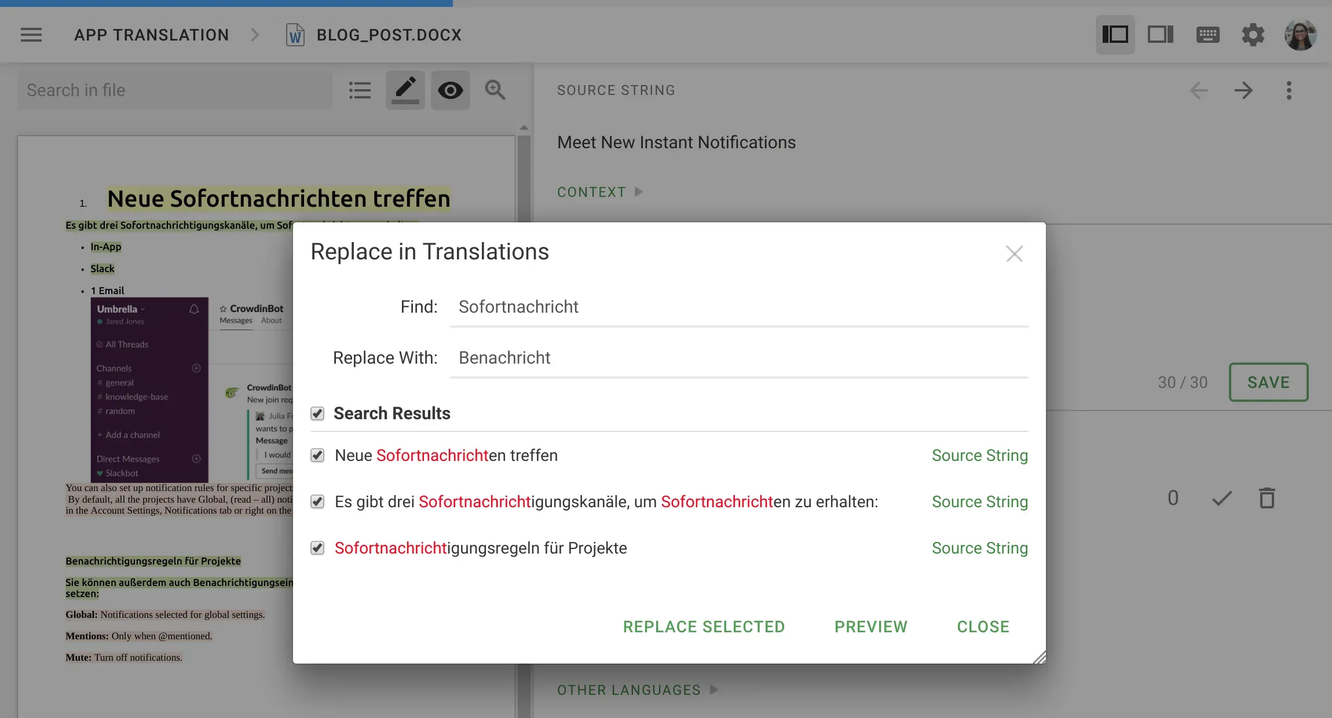Uncheck 'Neue Sofortnachrichten treffen' result
This screenshot has height=718, width=1332.
pyautogui.click(x=317, y=456)
